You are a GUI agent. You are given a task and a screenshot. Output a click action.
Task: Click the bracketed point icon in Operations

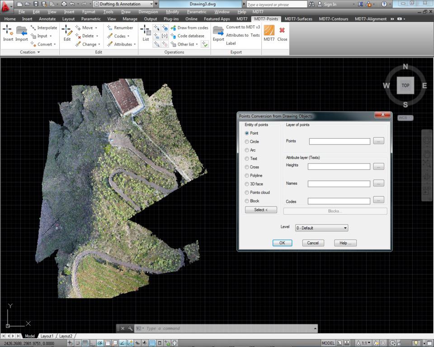coord(165,36)
